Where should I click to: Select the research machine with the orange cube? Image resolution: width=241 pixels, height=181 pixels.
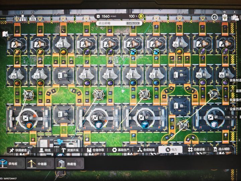pos(29,118)
